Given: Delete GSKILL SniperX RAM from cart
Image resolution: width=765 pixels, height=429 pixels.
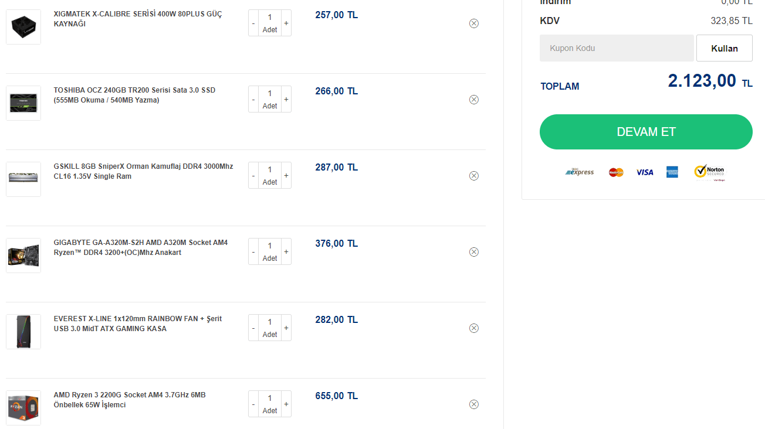Looking at the screenshot, I should [474, 176].
